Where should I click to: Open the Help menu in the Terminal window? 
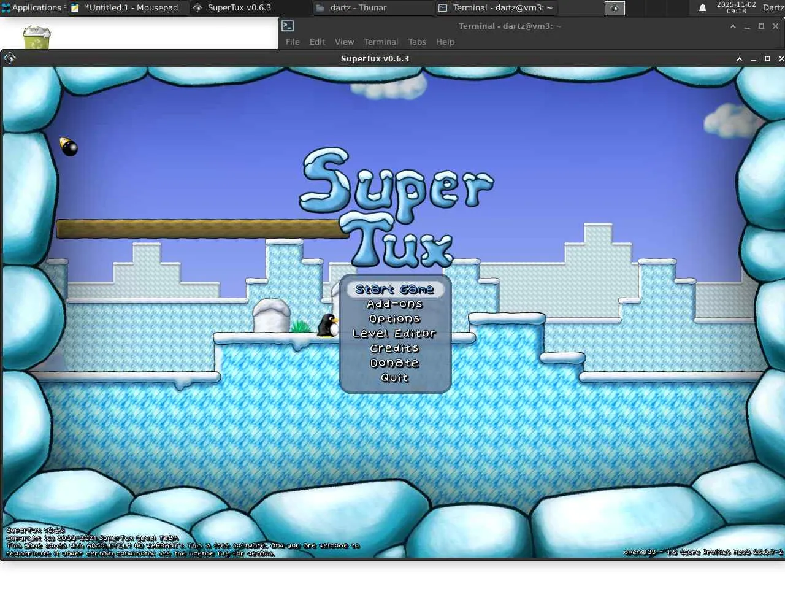[445, 42]
